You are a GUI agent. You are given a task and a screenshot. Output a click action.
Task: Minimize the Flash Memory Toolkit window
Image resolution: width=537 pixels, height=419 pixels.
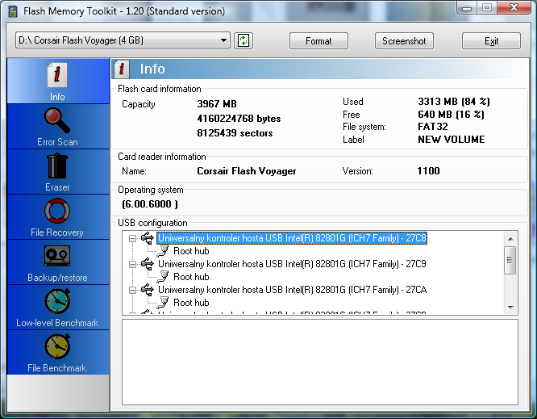[x=468, y=7]
